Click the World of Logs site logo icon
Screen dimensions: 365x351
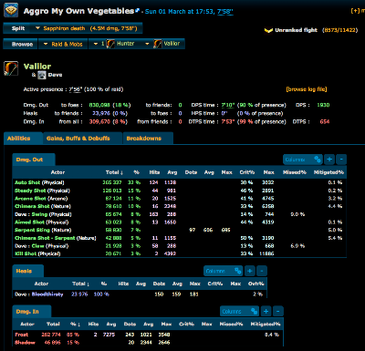click(11, 10)
